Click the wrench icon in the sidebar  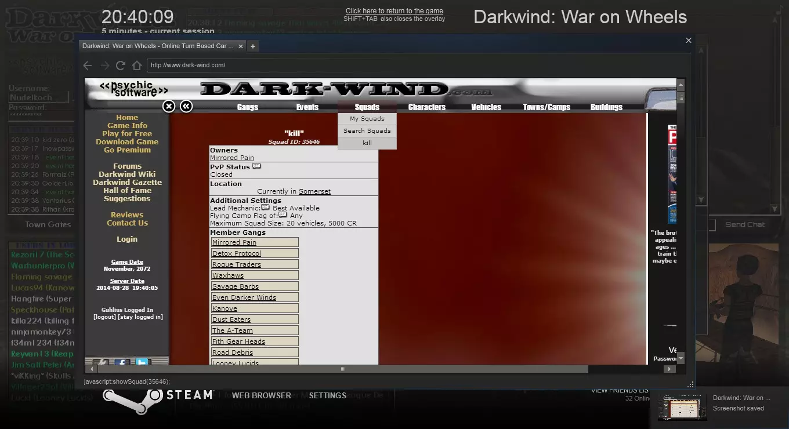pyautogui.click(x=100, y=363)
